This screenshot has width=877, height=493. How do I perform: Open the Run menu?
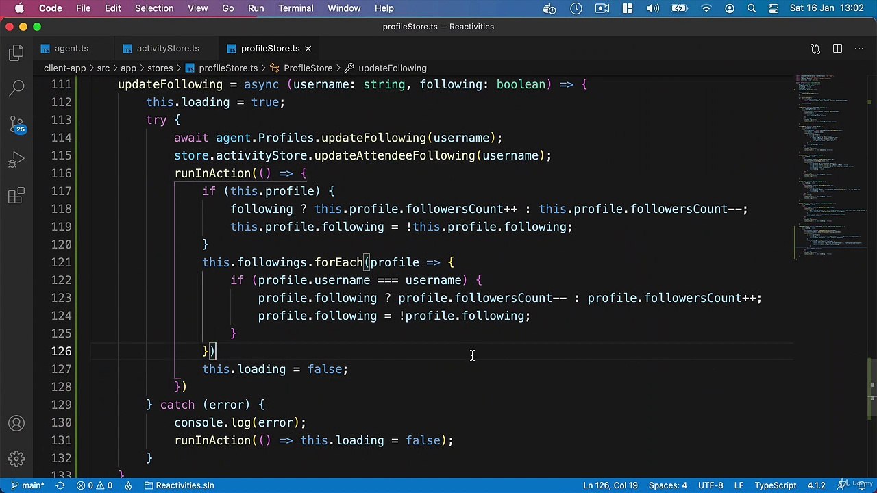256,8
